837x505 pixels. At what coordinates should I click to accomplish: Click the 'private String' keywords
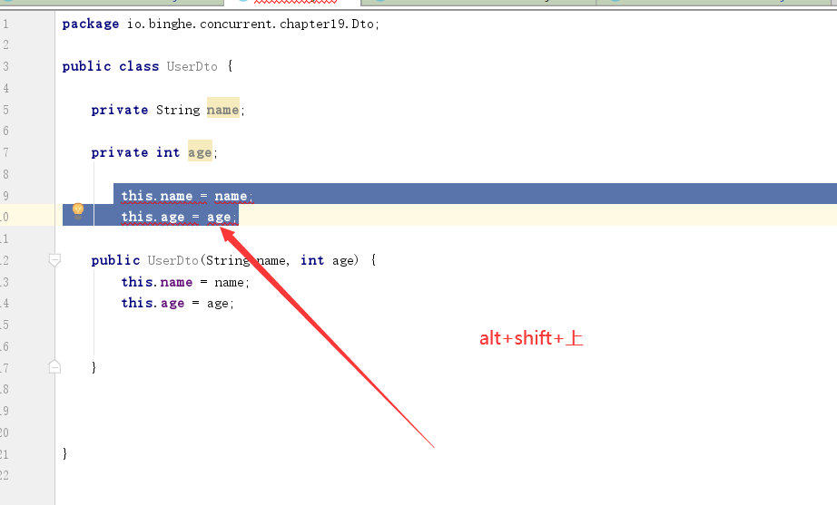point(145,110)
